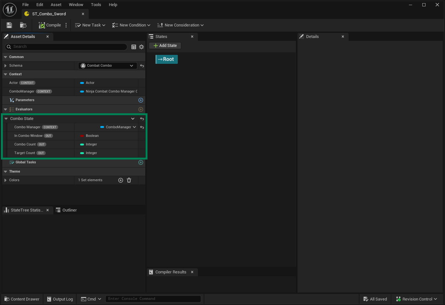
Task: Reset Schema to default value
Action: (142, 66)
